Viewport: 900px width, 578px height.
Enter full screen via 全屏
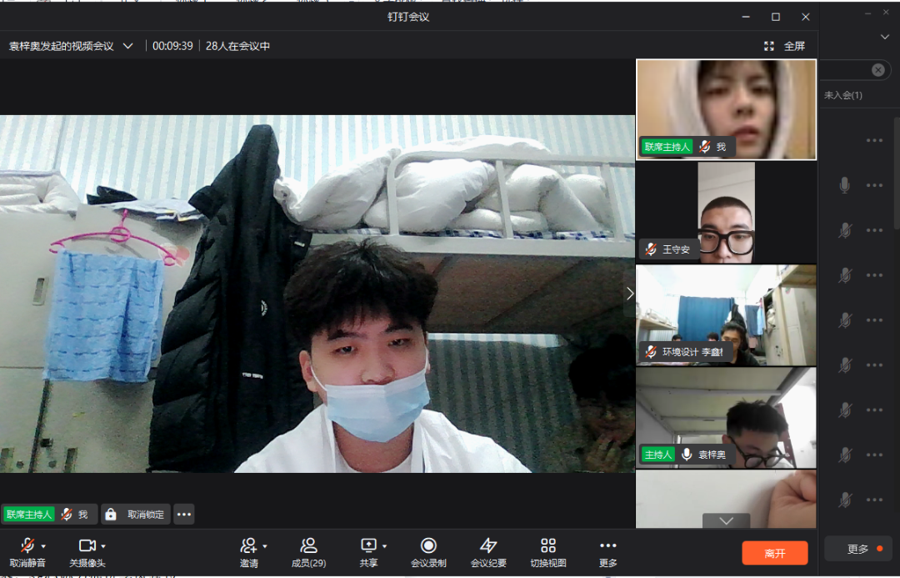tap(785, 46)
